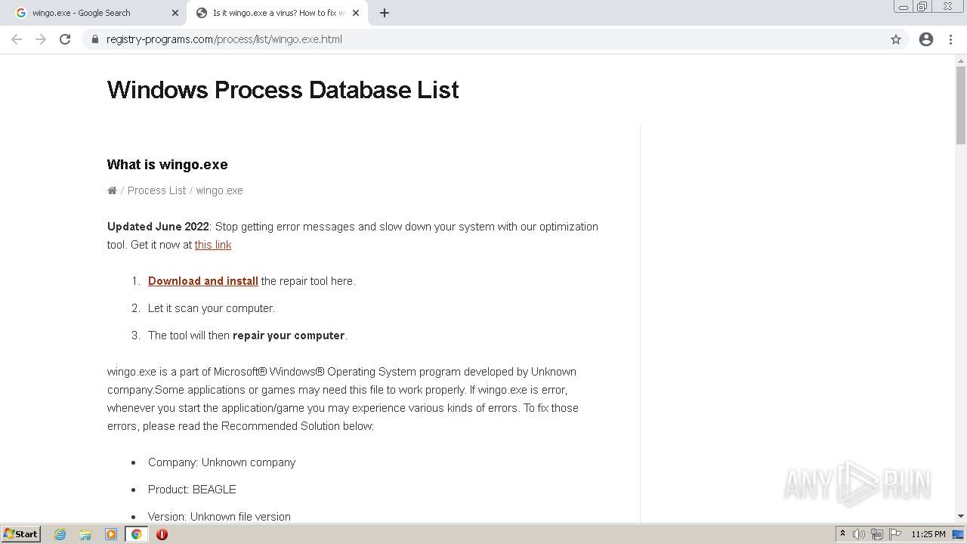
Task: Select the 'Is it wingo.exe a virus' tab
Action: coord(276,13)
